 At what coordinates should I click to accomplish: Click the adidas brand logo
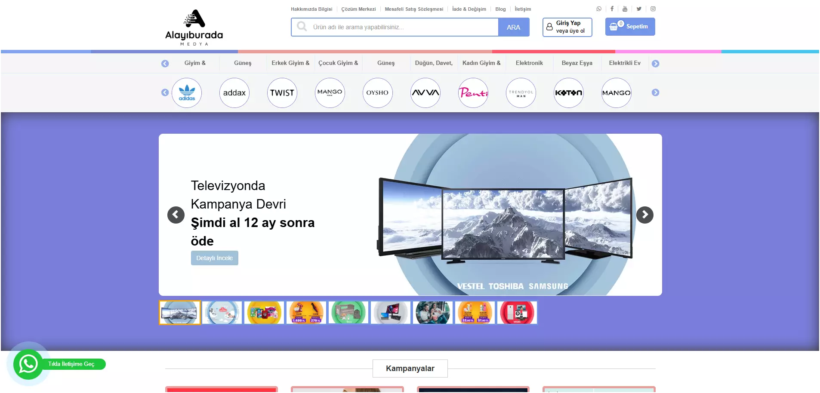pyautogui.click(x=187, y=93)
